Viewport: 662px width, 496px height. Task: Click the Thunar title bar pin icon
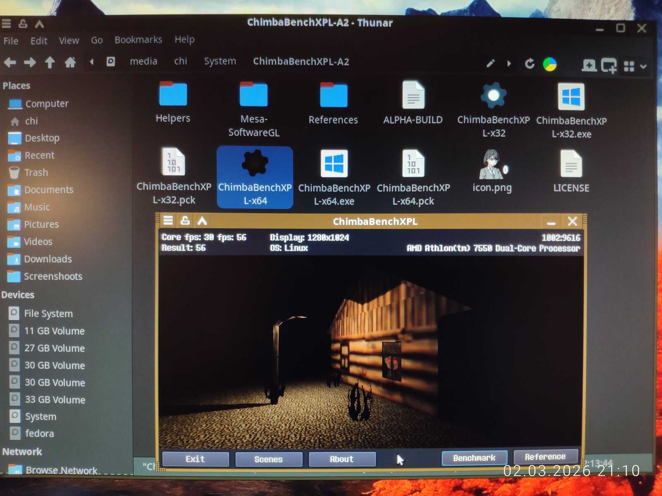(x=23, y=24)
